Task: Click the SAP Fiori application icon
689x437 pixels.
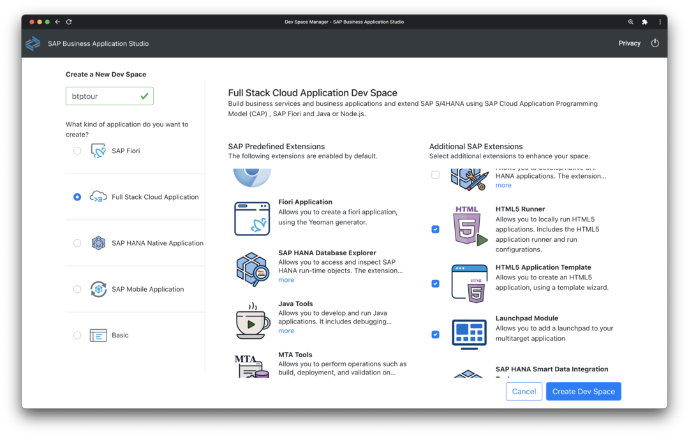Action: (x=98, y=151)
